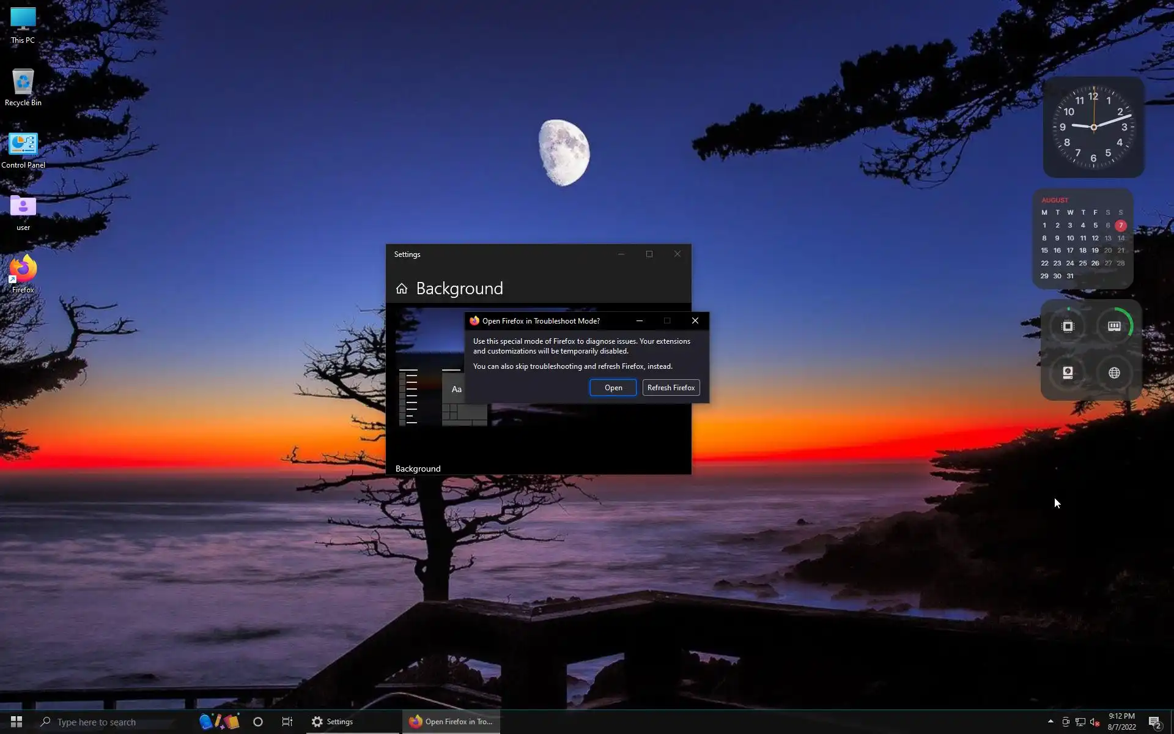Click the RAM usage widget icon
Image resolution: width=1174 pixels, height=734 pixels.
coord(1114,327)
